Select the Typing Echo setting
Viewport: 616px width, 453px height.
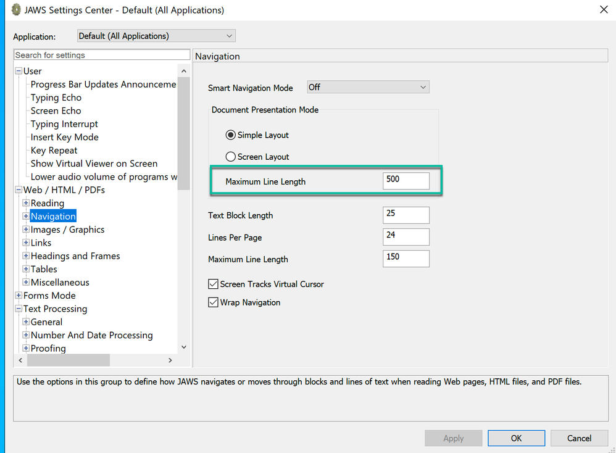click(x=56, y=98)
